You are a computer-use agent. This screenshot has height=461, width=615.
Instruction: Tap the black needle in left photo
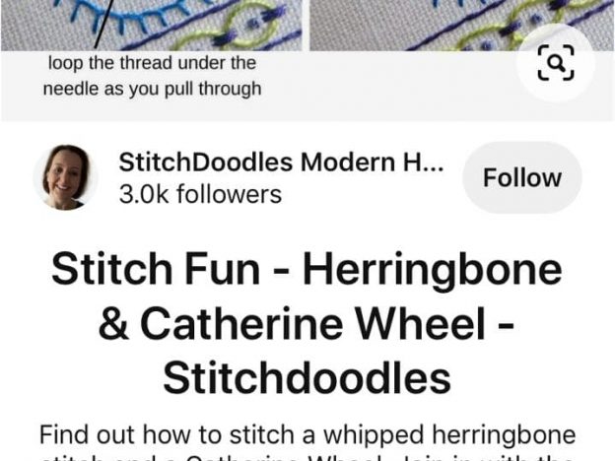(105, 24)
